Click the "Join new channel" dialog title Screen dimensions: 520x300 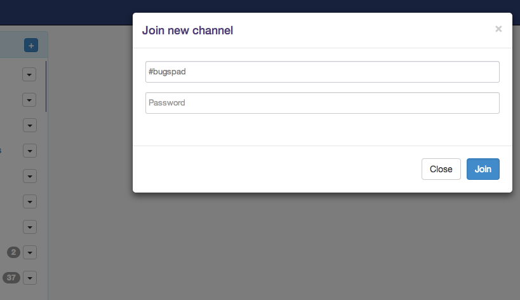click(187, 31)
